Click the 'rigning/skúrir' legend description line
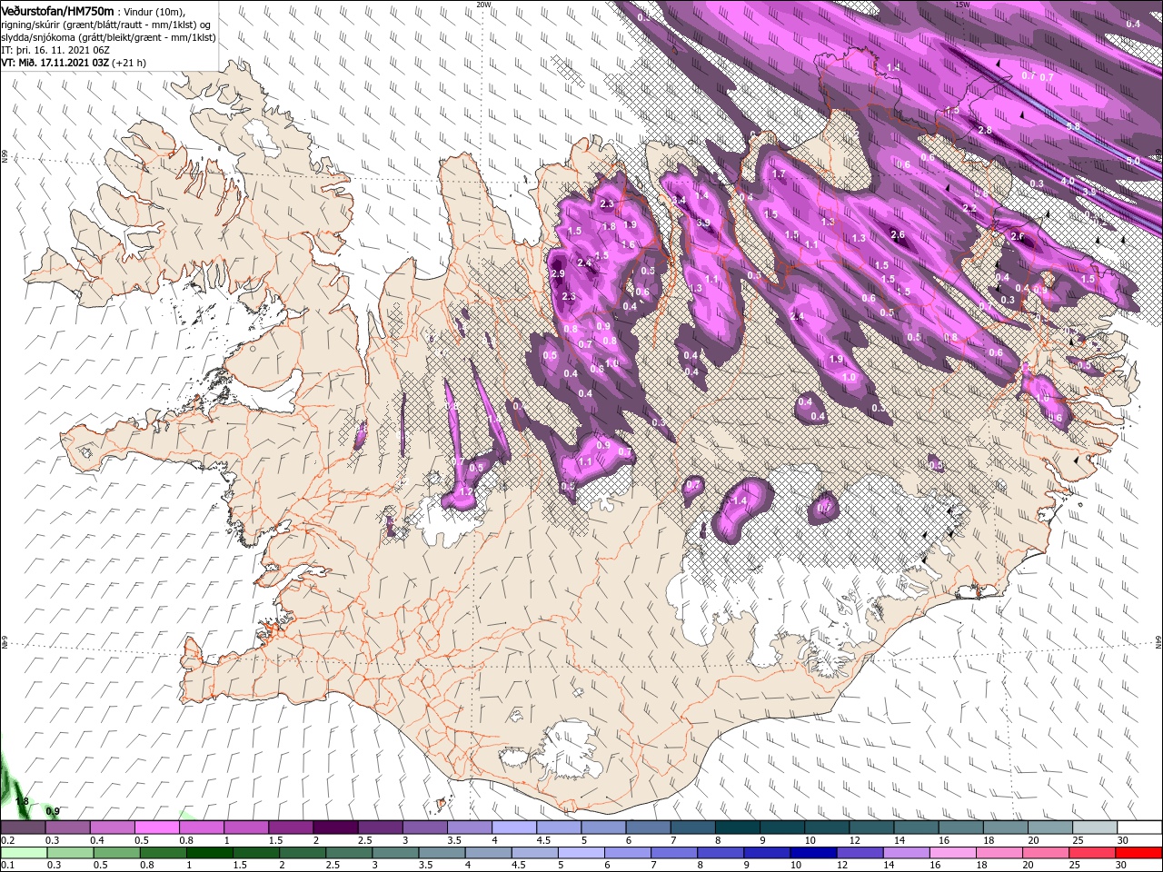The height and width of the screenshot is (872, 1163). point(106,25)
